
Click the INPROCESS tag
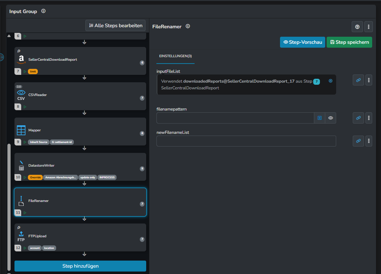pyautogui.click(x=107, y=177)
